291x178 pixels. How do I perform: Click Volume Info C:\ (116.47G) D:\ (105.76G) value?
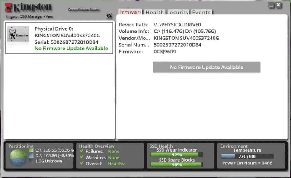pos(185,32)
